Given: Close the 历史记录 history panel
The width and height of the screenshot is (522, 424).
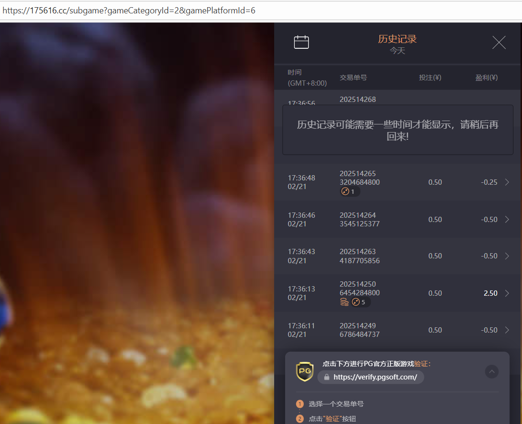Looking at the screenshot, I should (x=499, y=43).
